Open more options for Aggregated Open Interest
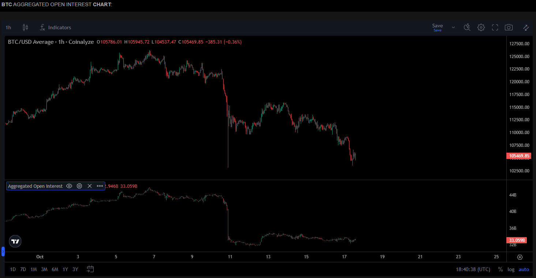The width and height of the screenshot is (536, 278). (x=100, y=186)
